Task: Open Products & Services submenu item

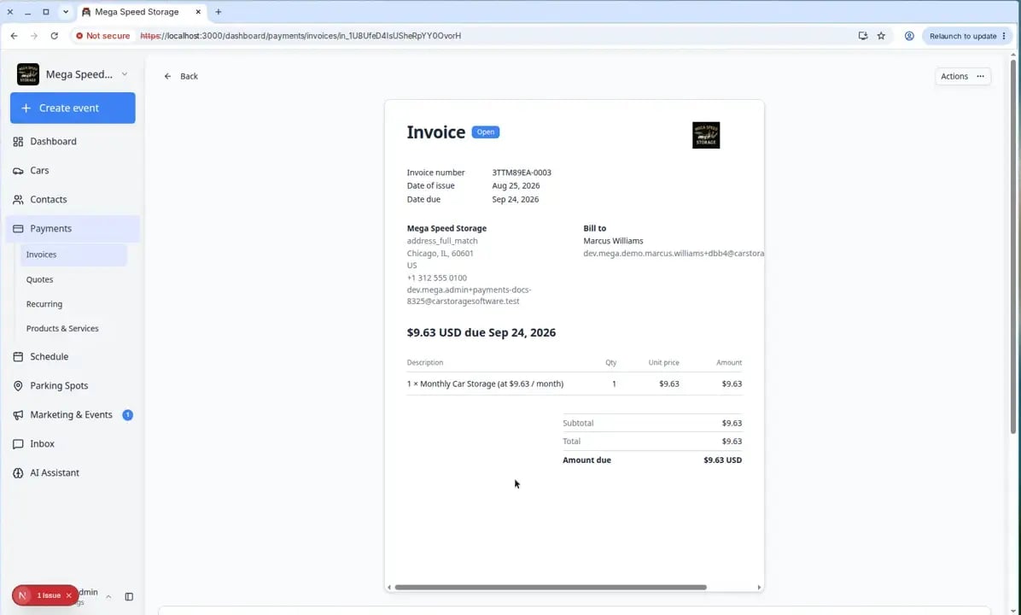Action: coord(62,328)
